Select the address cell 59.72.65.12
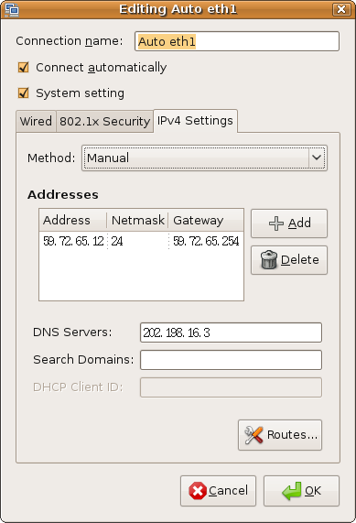 73,241
